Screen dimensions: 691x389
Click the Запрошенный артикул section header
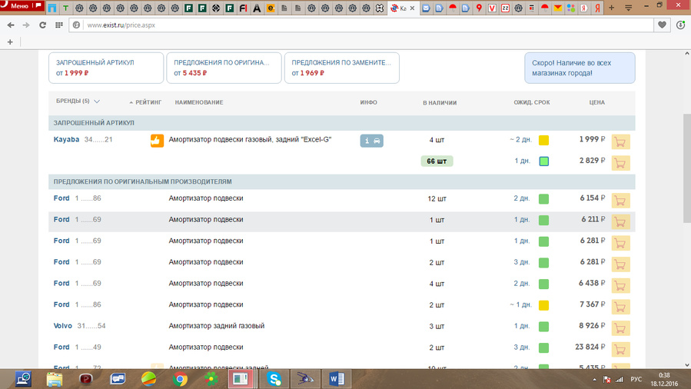click(x=342, y=123)
